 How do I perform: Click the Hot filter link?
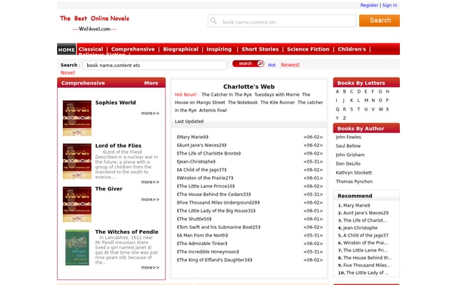271,65
